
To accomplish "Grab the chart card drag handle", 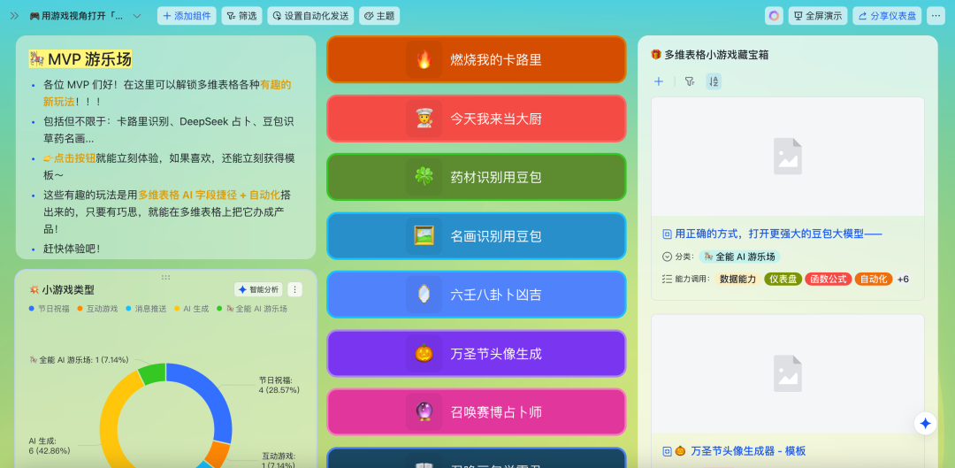I will pos(165,277).
